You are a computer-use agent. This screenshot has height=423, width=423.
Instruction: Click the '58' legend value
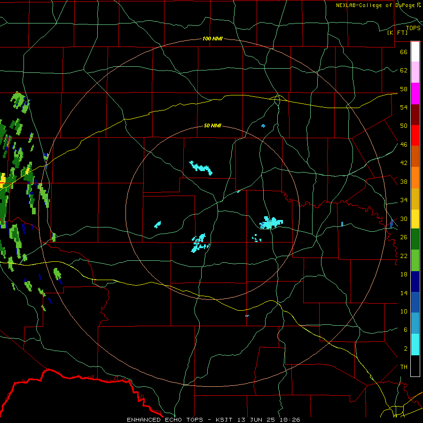click(404, 89)
